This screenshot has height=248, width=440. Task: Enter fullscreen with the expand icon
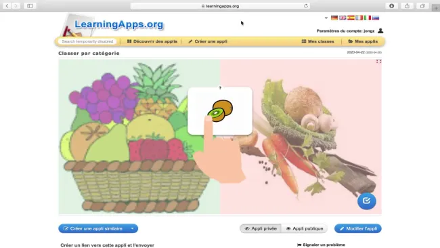pos(378,61)
